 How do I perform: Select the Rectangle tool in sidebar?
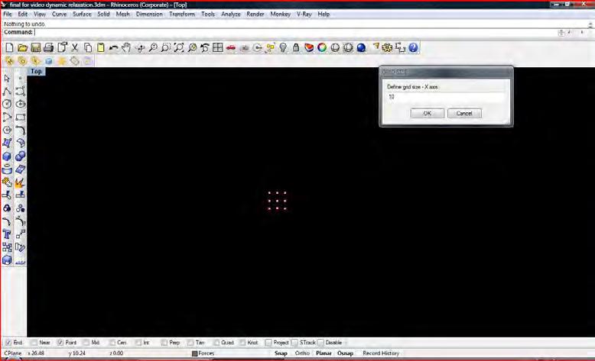(x=20, y=117)
